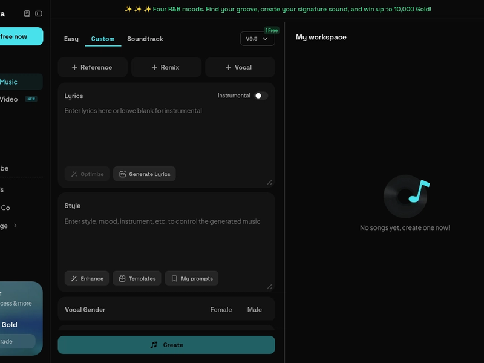The height and width of the screenshot is (363, 484).
Task: Click the Enhance style button
Action: point(87,278)
